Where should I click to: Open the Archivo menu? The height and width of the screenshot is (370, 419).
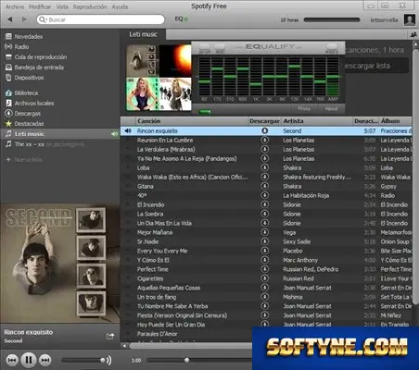[15, 6]
